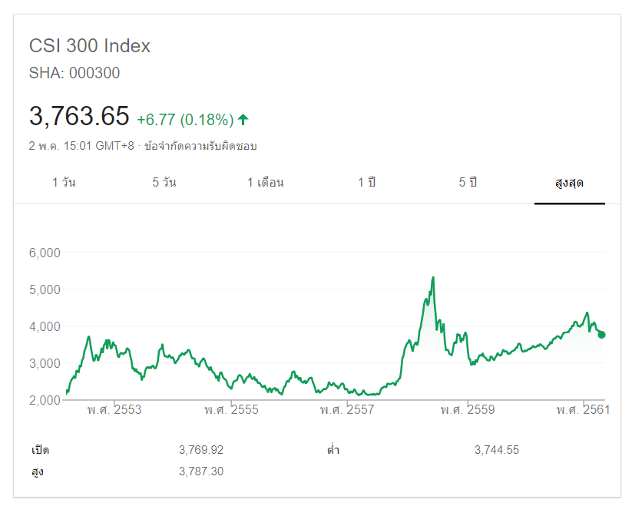Click the chart peak above 5,000
The height and width of the screenshot is (506, 632).
coord(433,278)
